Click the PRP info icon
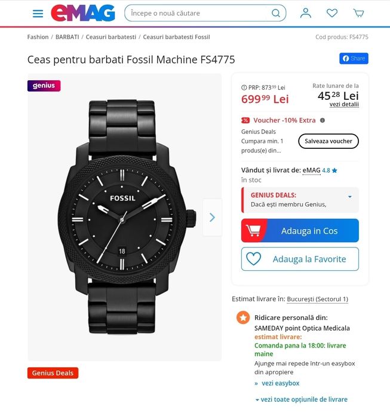Viewport: 390px width, 418px height. point(244,87)
